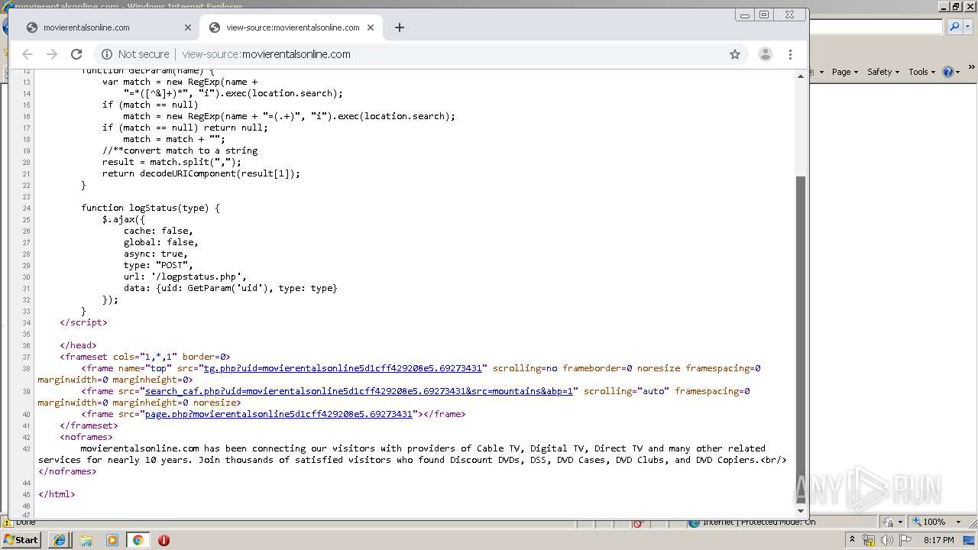Screen dimensions: 978x550
Task: Click the Internet Explorer search magnifier button
Action: (954, 27)
